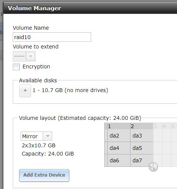Image resolution: width=177 pixels, height=189 pixels.
Task: Click the round layout resize handle
Action: point(153,167)
